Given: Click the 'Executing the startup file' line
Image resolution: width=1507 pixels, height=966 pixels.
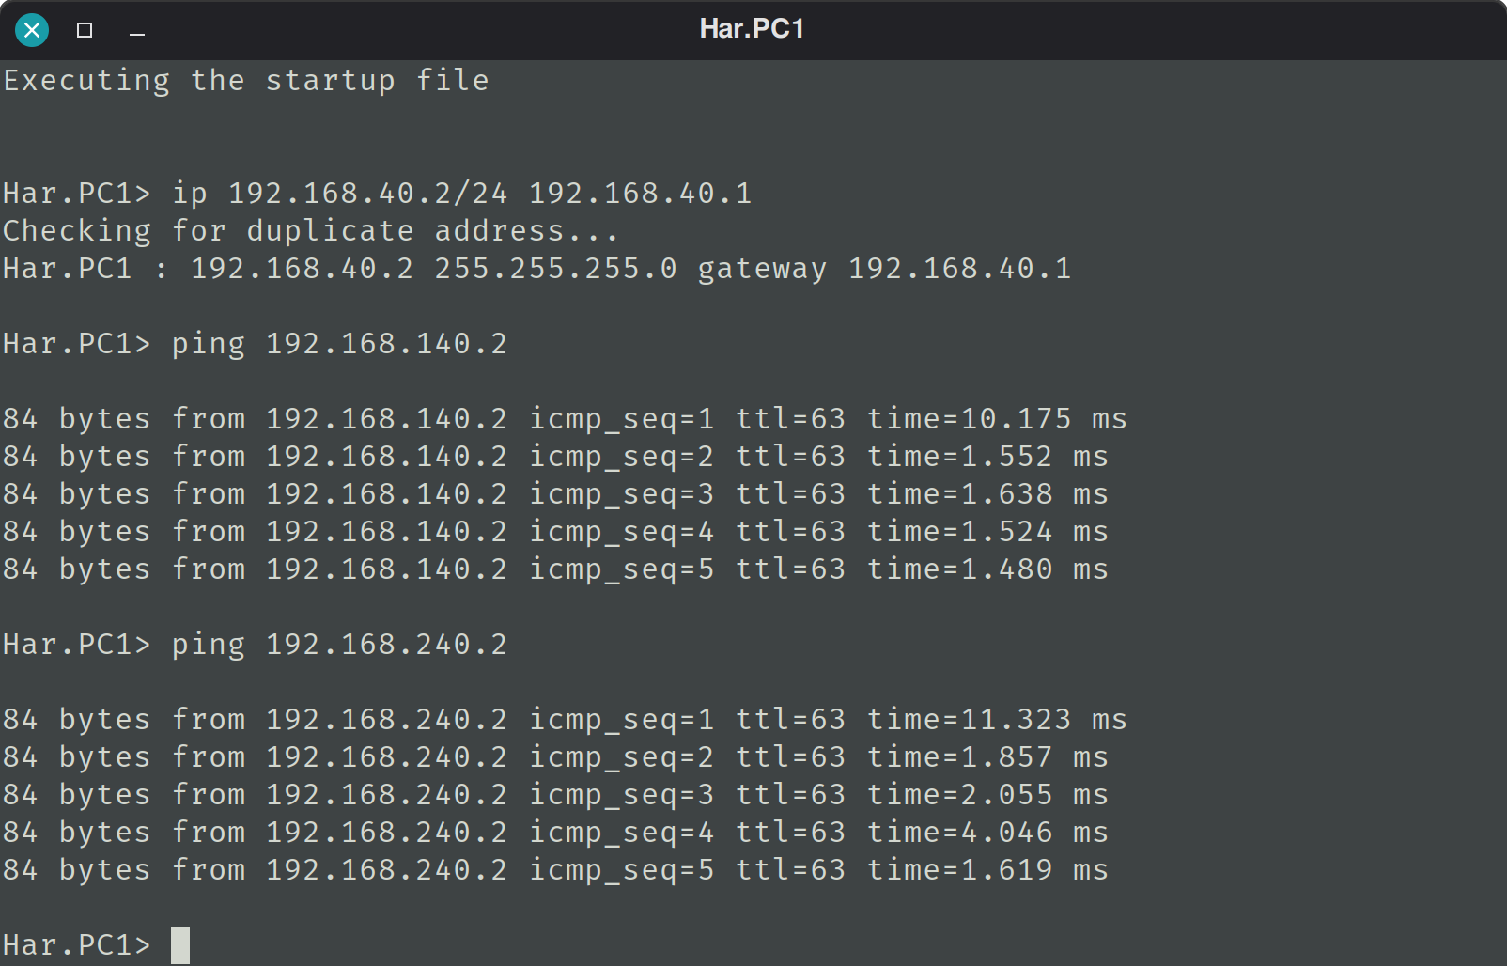Looking at the screenshot, I should (x=246, y=82).
